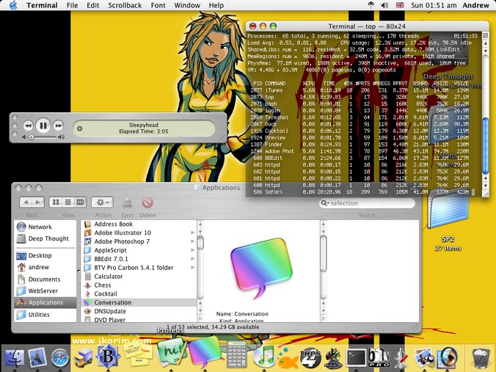The width and height of the screenshot is (496, 372).
Task: Open the Trash in the Dock
Action: coord(481,358)
